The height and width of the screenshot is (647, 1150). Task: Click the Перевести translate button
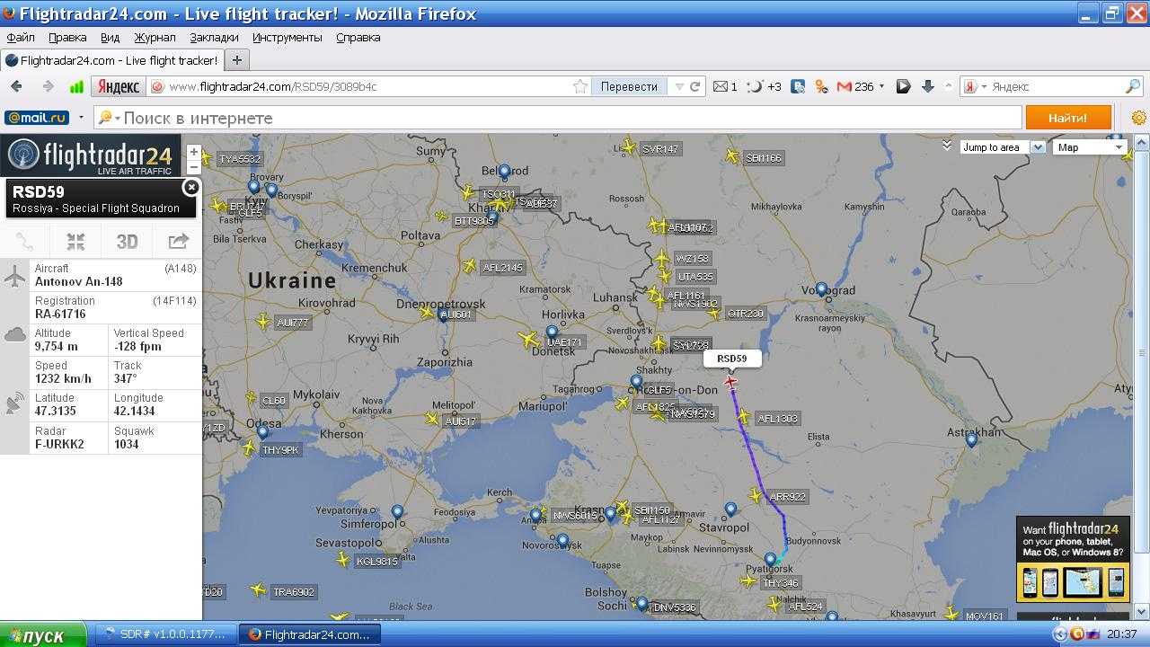(629, 87)
